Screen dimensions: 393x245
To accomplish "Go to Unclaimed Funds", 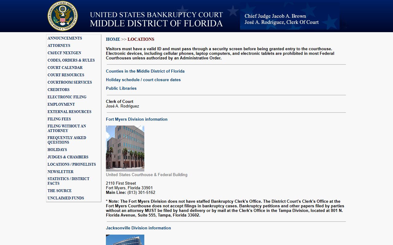I will coord(66,198).
